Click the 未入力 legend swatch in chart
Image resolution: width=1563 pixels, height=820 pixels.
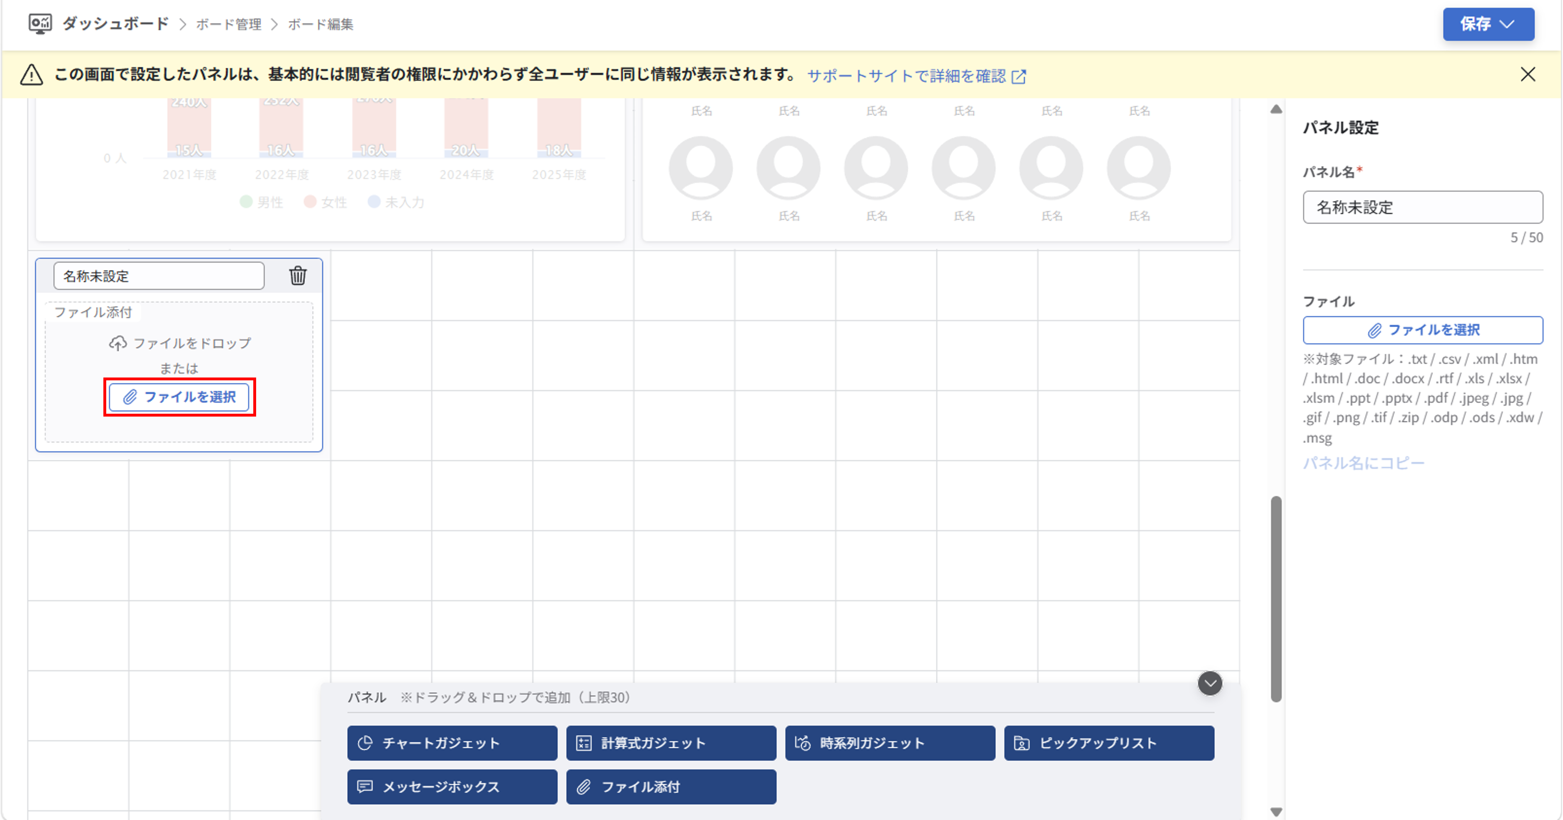click(374, 201)
